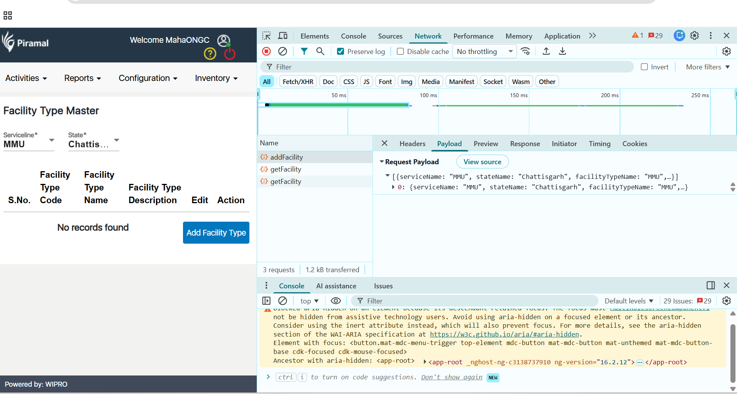
Task: Open the network search magnifier icon
Action: click(320, 51)
